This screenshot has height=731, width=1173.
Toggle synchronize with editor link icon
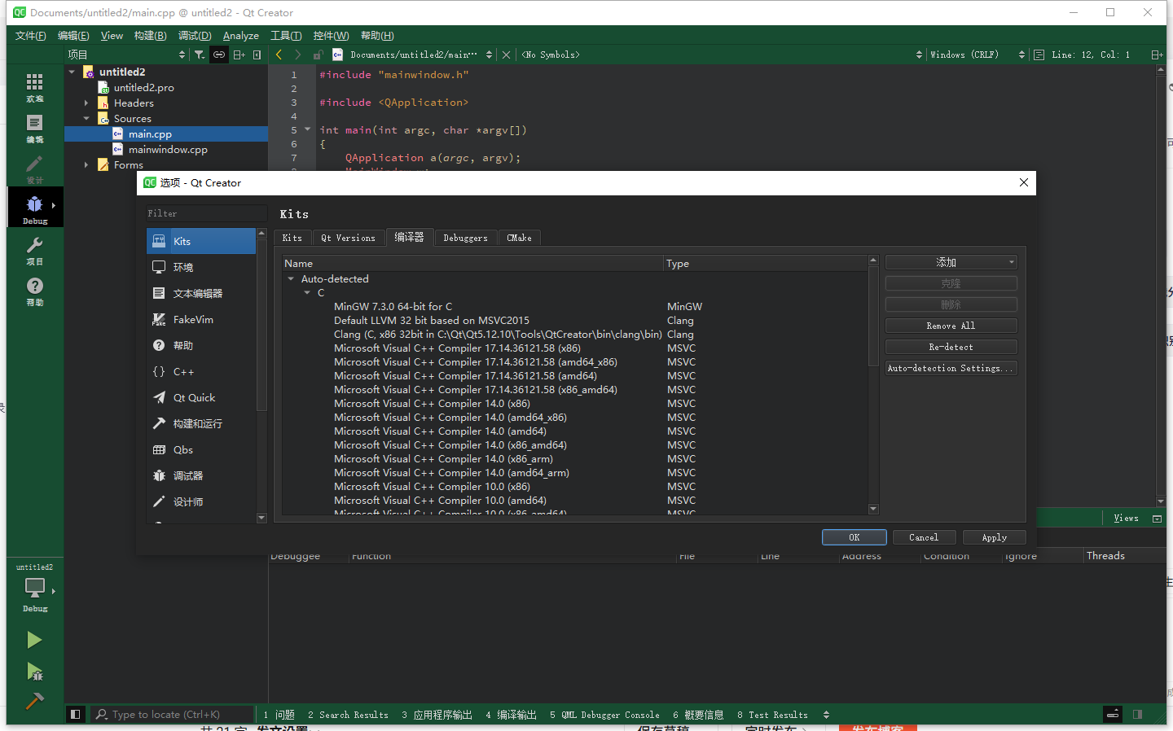tap(219, 55)
